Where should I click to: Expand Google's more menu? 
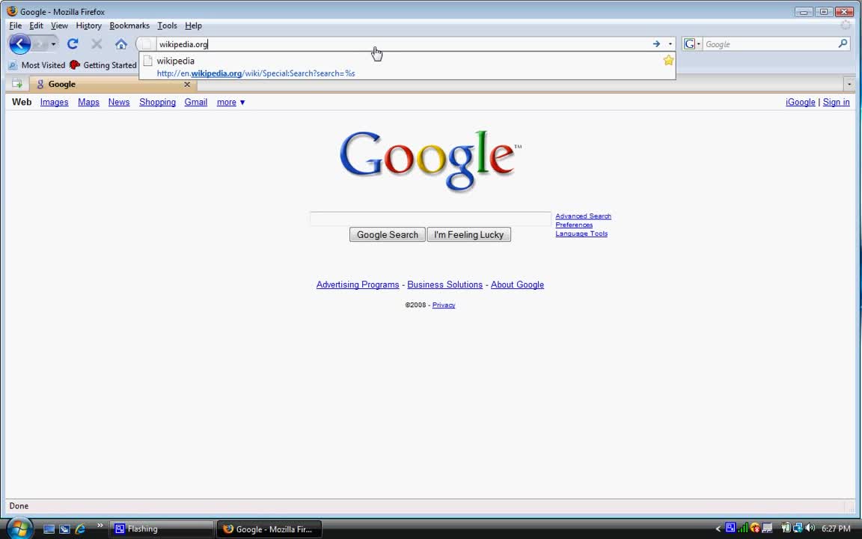[x=231, y=103]
